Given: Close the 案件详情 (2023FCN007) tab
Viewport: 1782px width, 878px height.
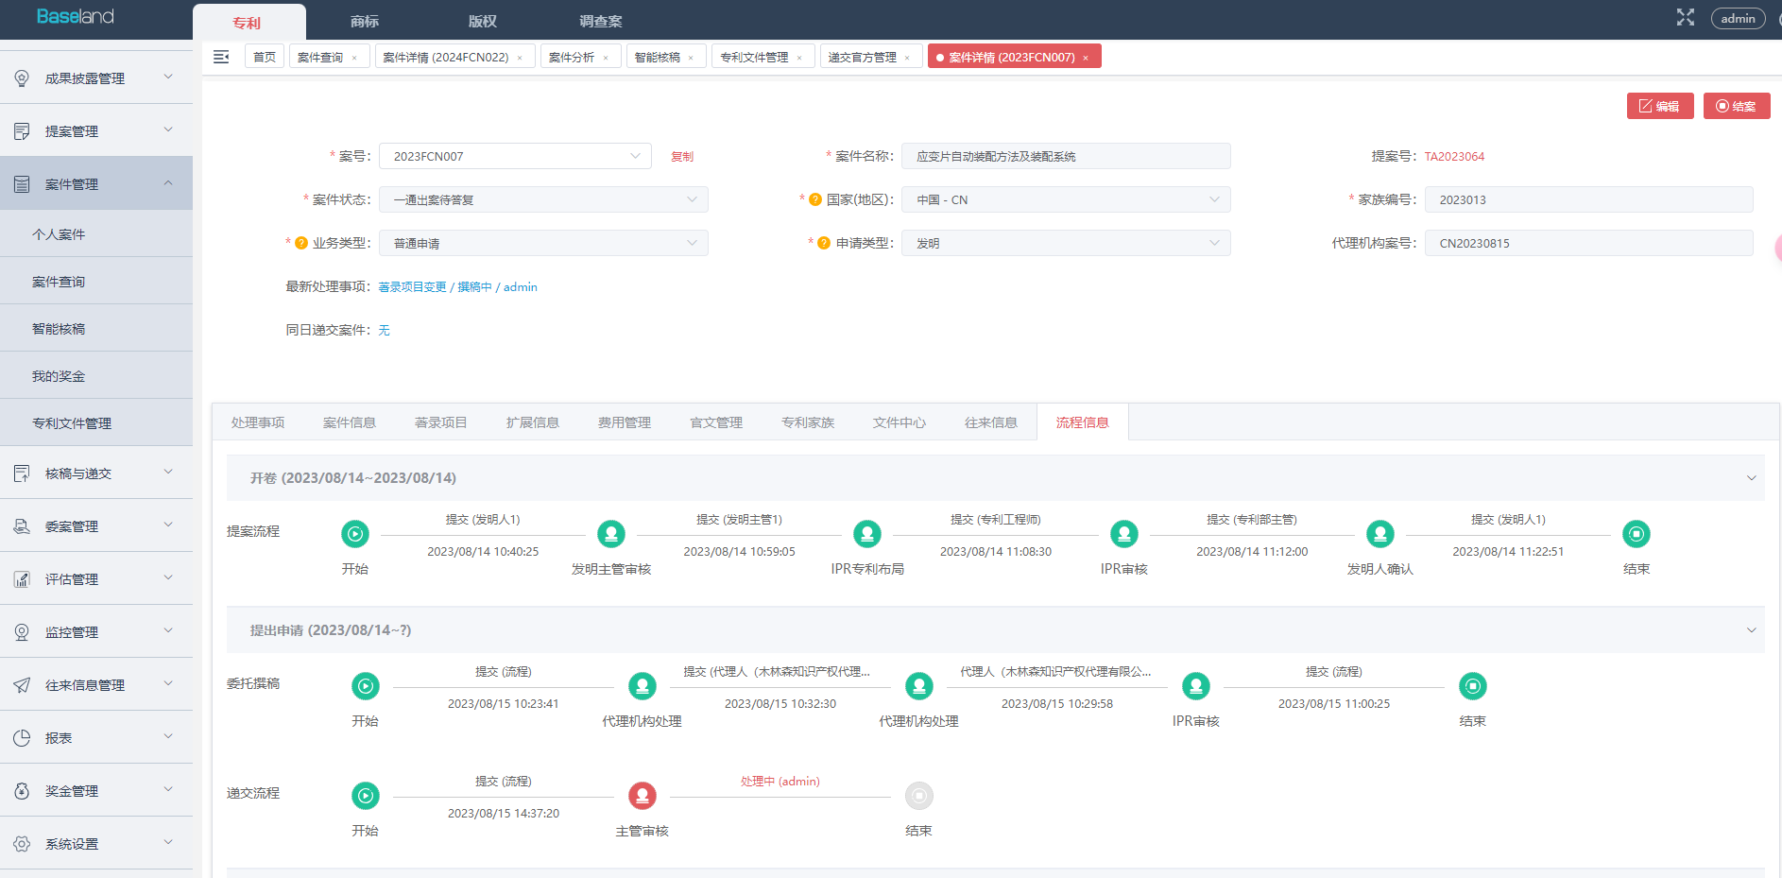Looking at the screenshot, I should [1086, 58].
